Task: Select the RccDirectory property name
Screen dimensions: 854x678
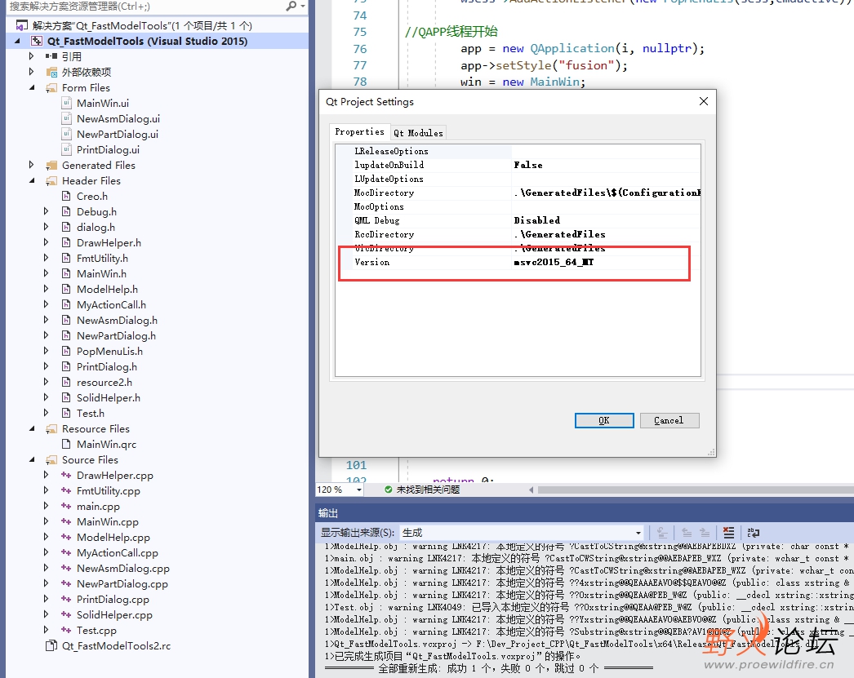Action: pyautogui.click(x=384, y=234)
